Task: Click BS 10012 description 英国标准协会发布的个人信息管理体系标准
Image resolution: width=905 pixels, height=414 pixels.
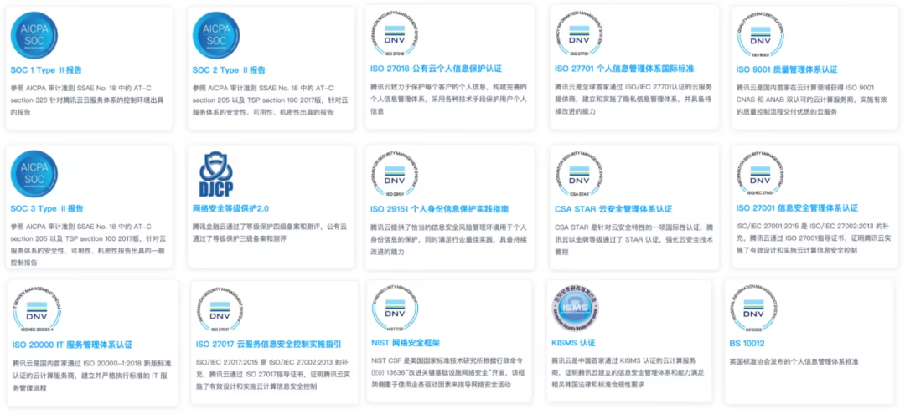Action: click(x=794, y=362)
